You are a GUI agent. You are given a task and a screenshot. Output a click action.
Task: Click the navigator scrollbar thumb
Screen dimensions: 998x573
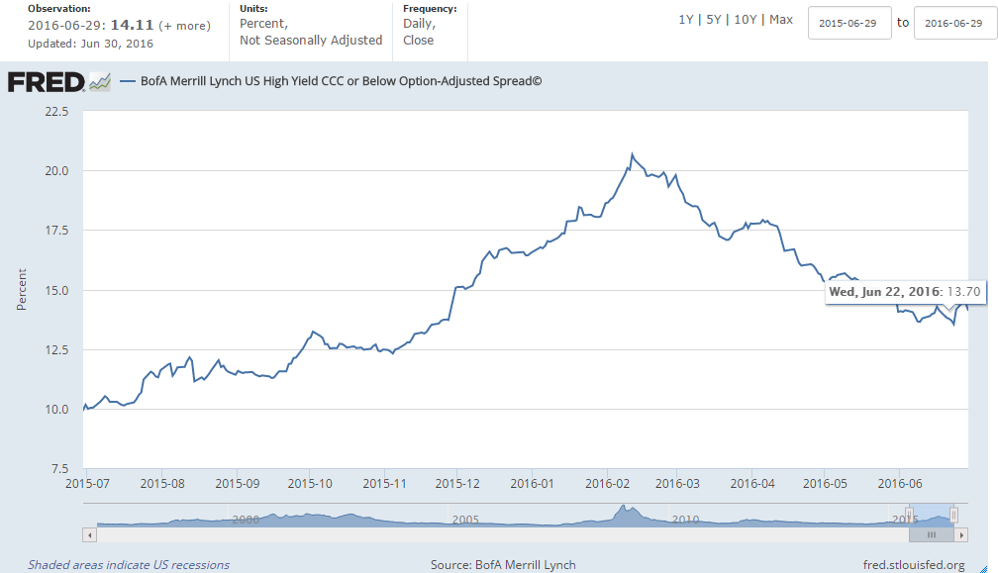point(931,535)
